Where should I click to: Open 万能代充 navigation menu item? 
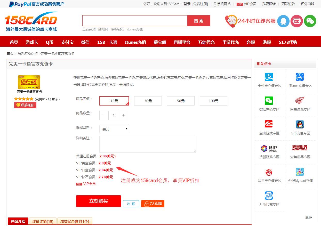pos(206,42)
